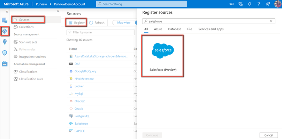Click the Looker source icon
282x139 pixels.
click(71, 86)
